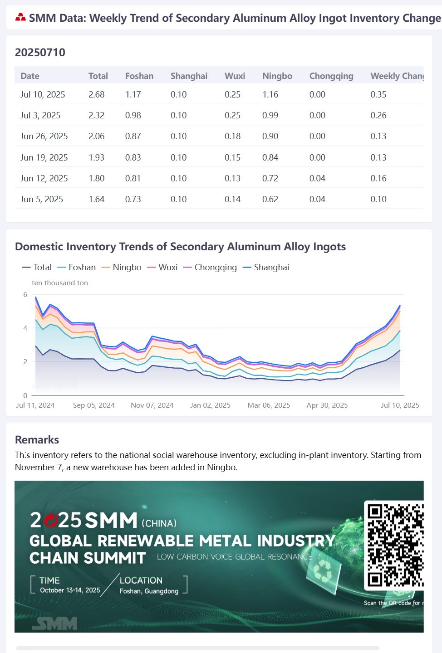The width and height of the screenshot is (442, 653).
Task: Open the Global Renewable Metal Industry Summit banner
Action: point(219,556)
